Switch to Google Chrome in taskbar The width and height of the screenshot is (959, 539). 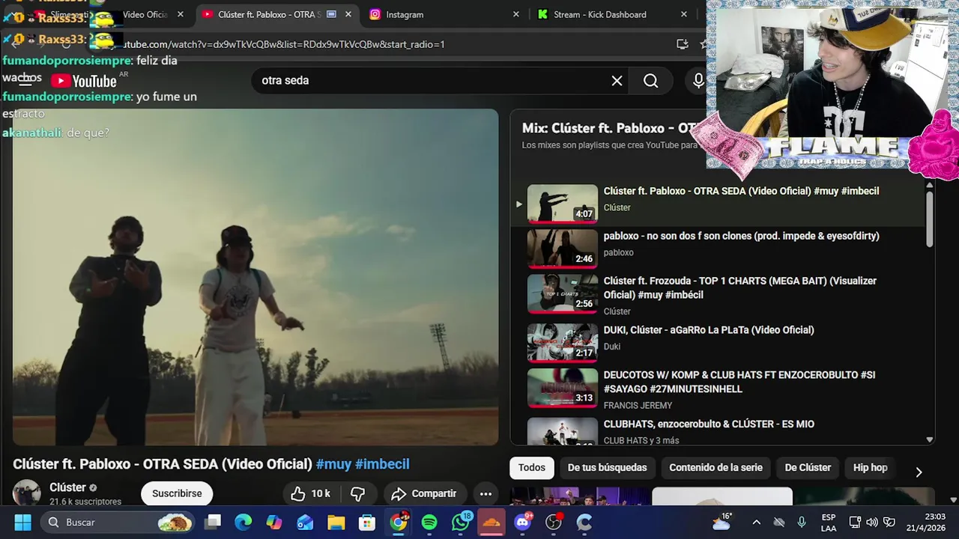coord(399,522)
